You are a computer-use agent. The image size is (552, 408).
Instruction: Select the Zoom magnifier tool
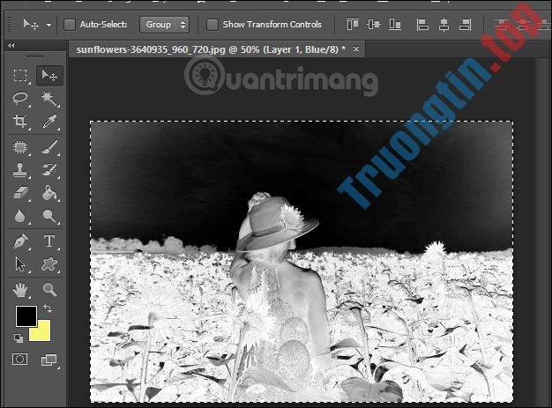point(49,289)
